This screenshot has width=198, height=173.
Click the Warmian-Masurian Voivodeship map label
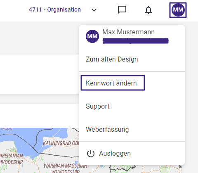point(66,168)
